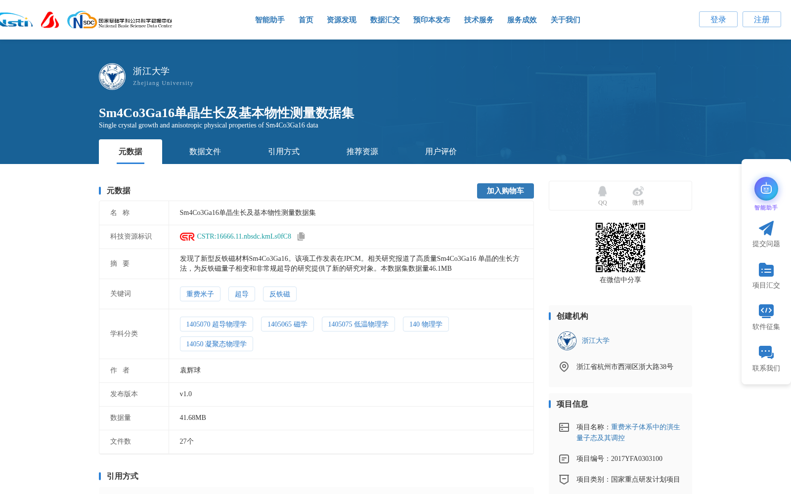Viewport: 791px width, 494px height.
Task: Open 浙江大学 link under 创建机构
Action: click(x=596, y=341)
